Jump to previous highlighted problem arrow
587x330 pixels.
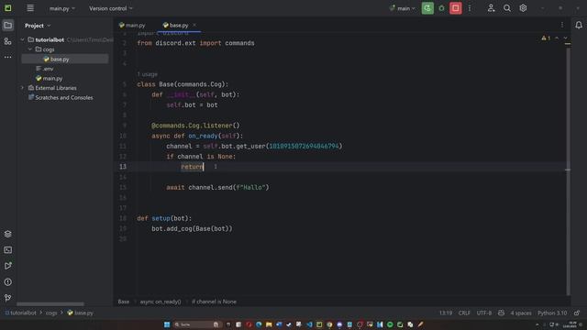[x=557, y=38]
